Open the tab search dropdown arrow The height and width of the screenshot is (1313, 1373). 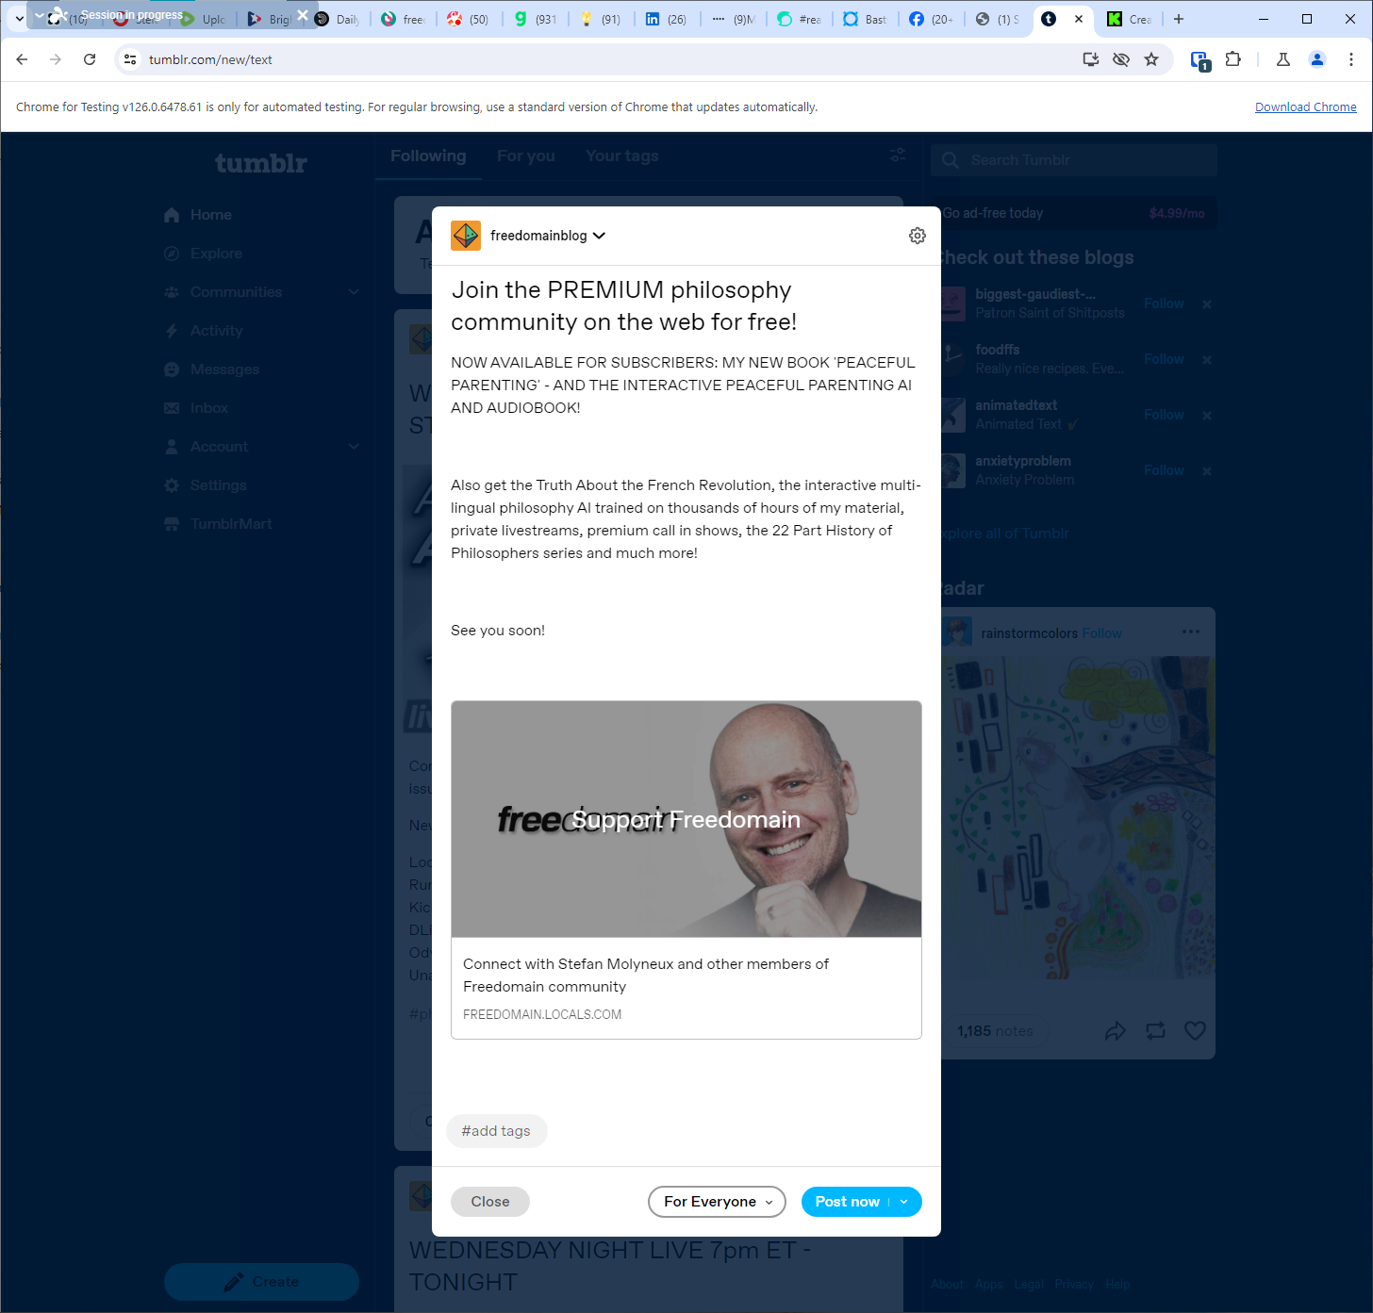pyautogui.click(x=19, y=19)
